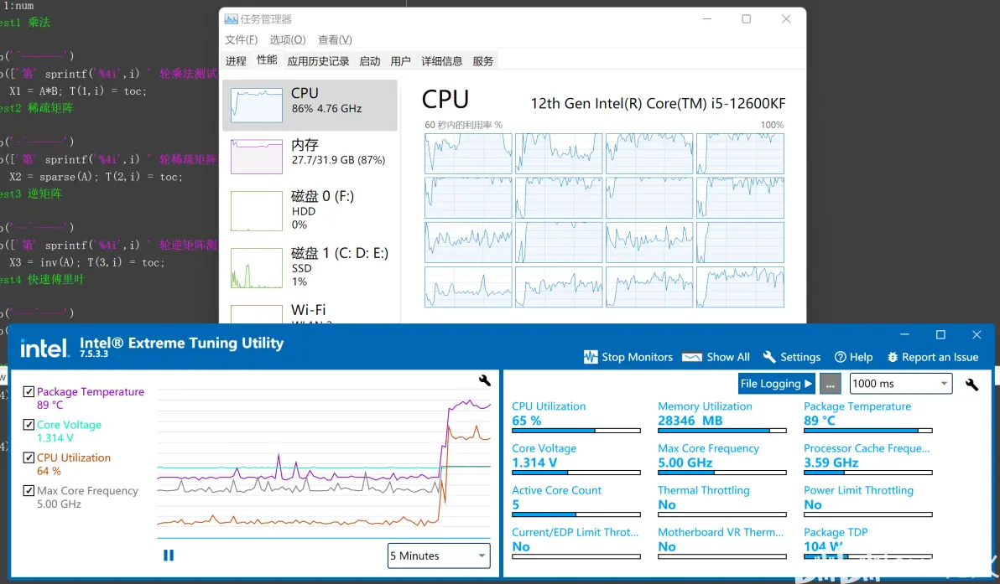Image resolution: width=1000 pixels, height=584 pixels.
Task: Select 磁盘 1 (C: D: E:) in sidebar
Action: [310, 267]
